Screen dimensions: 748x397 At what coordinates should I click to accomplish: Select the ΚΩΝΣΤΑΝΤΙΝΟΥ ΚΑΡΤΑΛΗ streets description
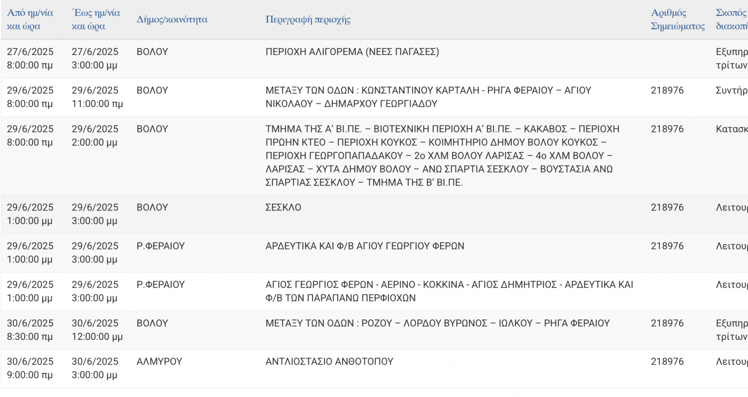coord(428,97)
